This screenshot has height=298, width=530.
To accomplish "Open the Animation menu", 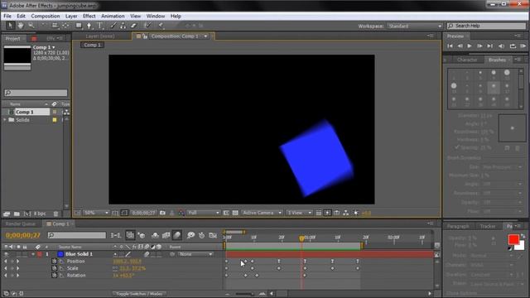I will pyautogui.click(x=113, y=16).
